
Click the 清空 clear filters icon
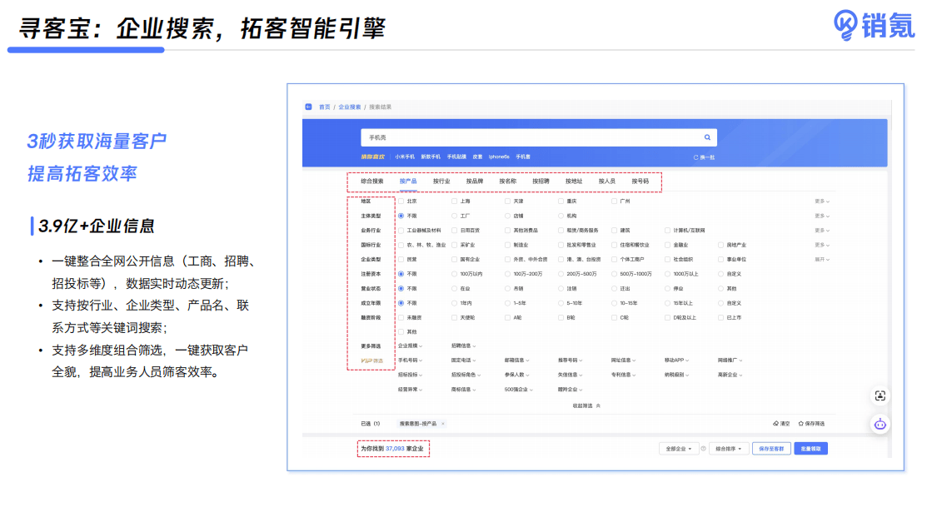pyautogui.click(x=776, y=424)
